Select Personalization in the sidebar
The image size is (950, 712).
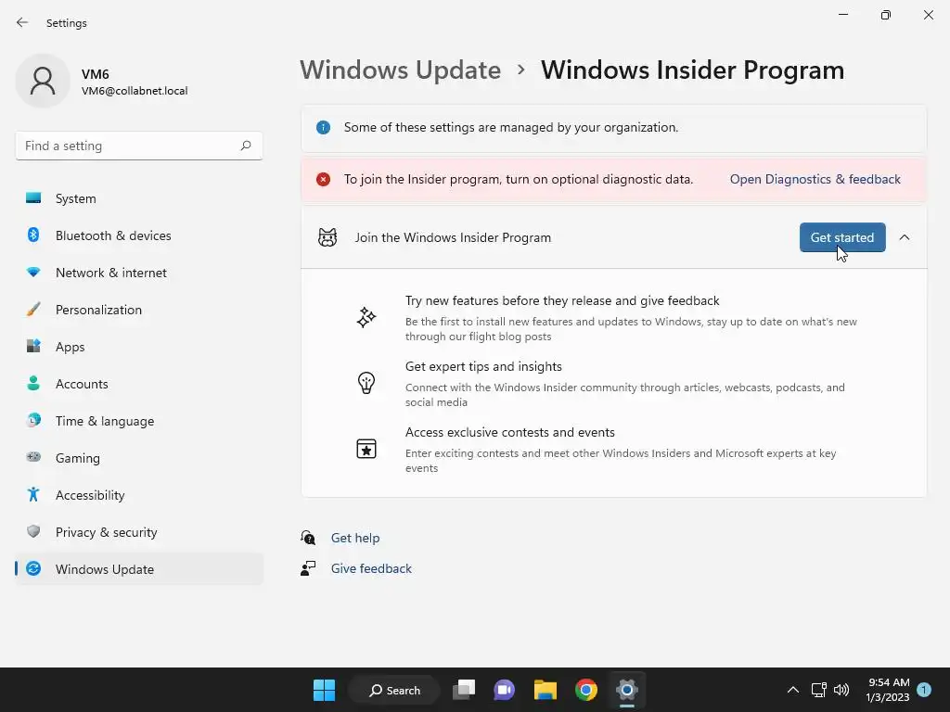tap(139, 310)
